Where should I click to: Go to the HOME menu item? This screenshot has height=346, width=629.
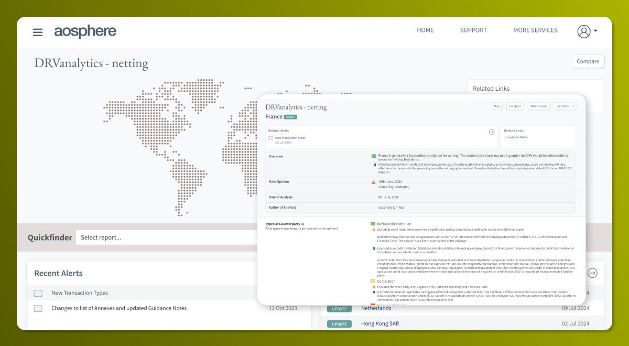[x=425, y=30]
